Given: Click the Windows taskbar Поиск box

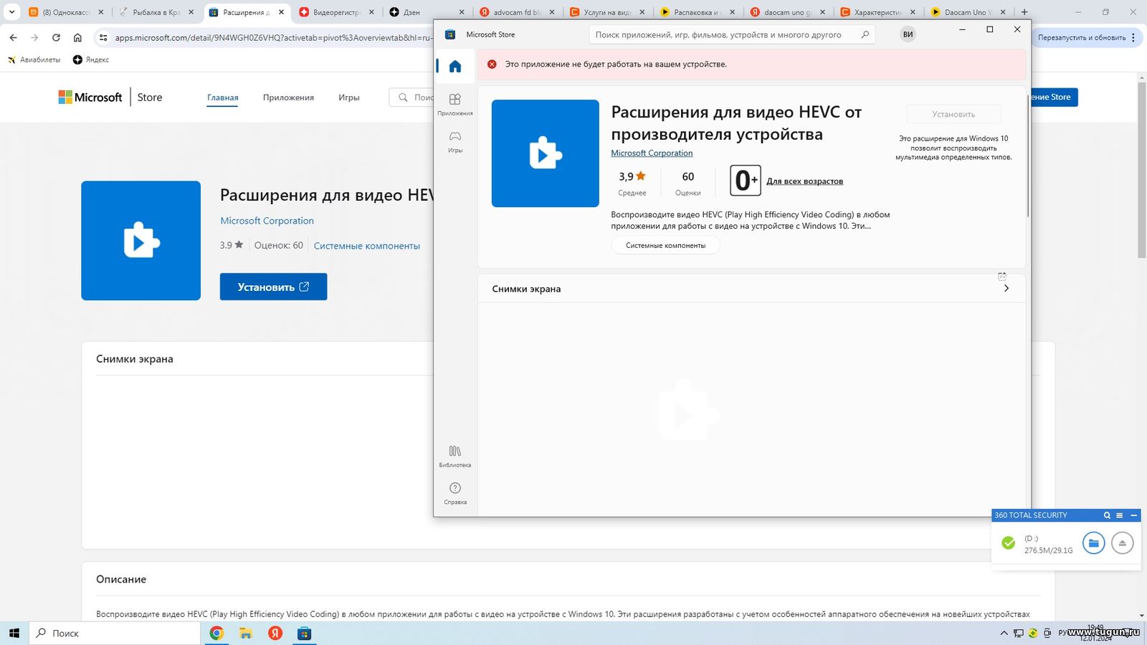Looking at the screenshot, I should (115, 633).
